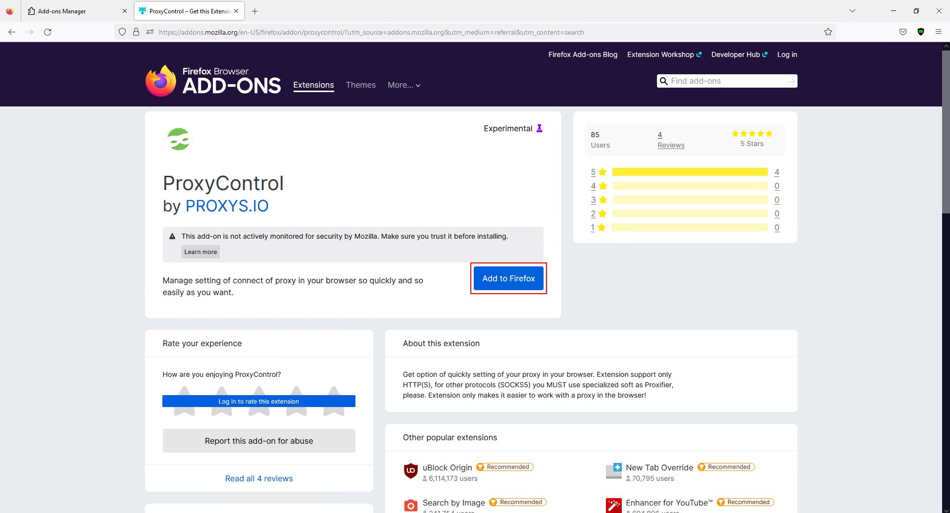Open the Themes section
The image size is (950, 513).
click(x=361, y=85)
